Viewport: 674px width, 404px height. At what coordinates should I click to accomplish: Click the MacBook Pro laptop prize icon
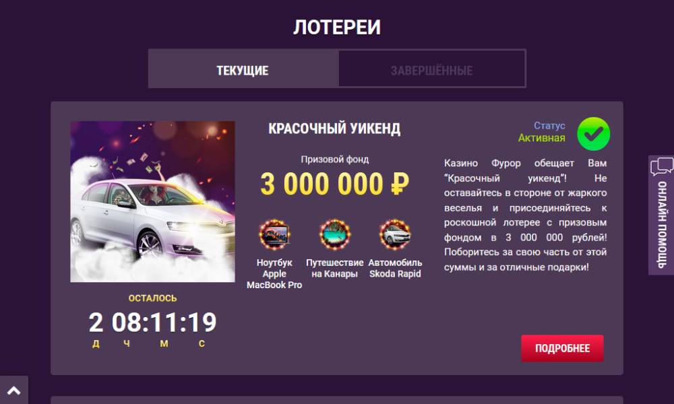click(274, 235)
